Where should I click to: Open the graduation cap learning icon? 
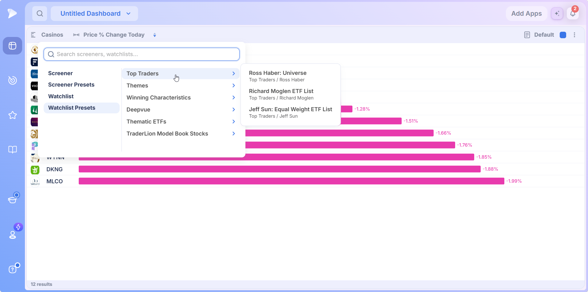(13, 200)
